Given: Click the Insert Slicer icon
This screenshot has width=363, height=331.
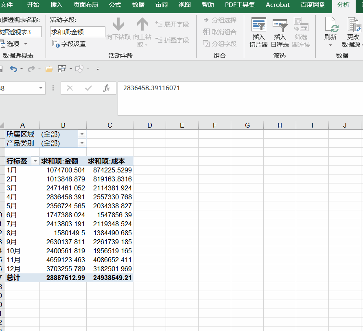Looking at the screenshot, I should coord(258,24).
